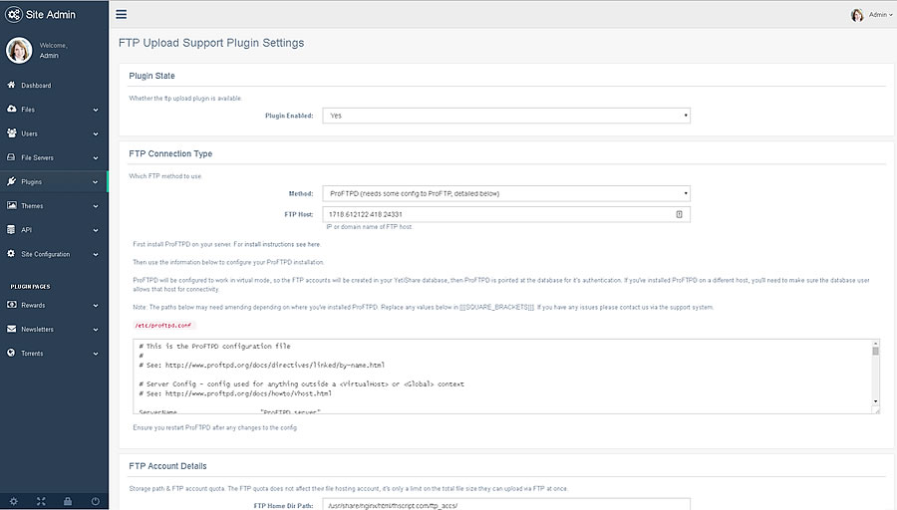
Task: Click the Newsletters envelope icon
Action: point(11,329)
